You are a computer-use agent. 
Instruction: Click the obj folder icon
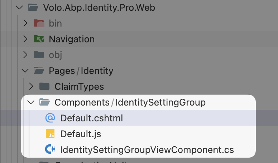pyautogui.click(x=39, y=55)
